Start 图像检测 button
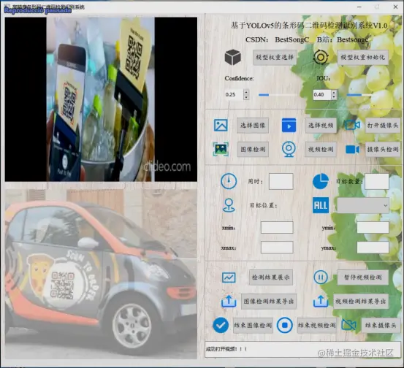 coord(253,149)
